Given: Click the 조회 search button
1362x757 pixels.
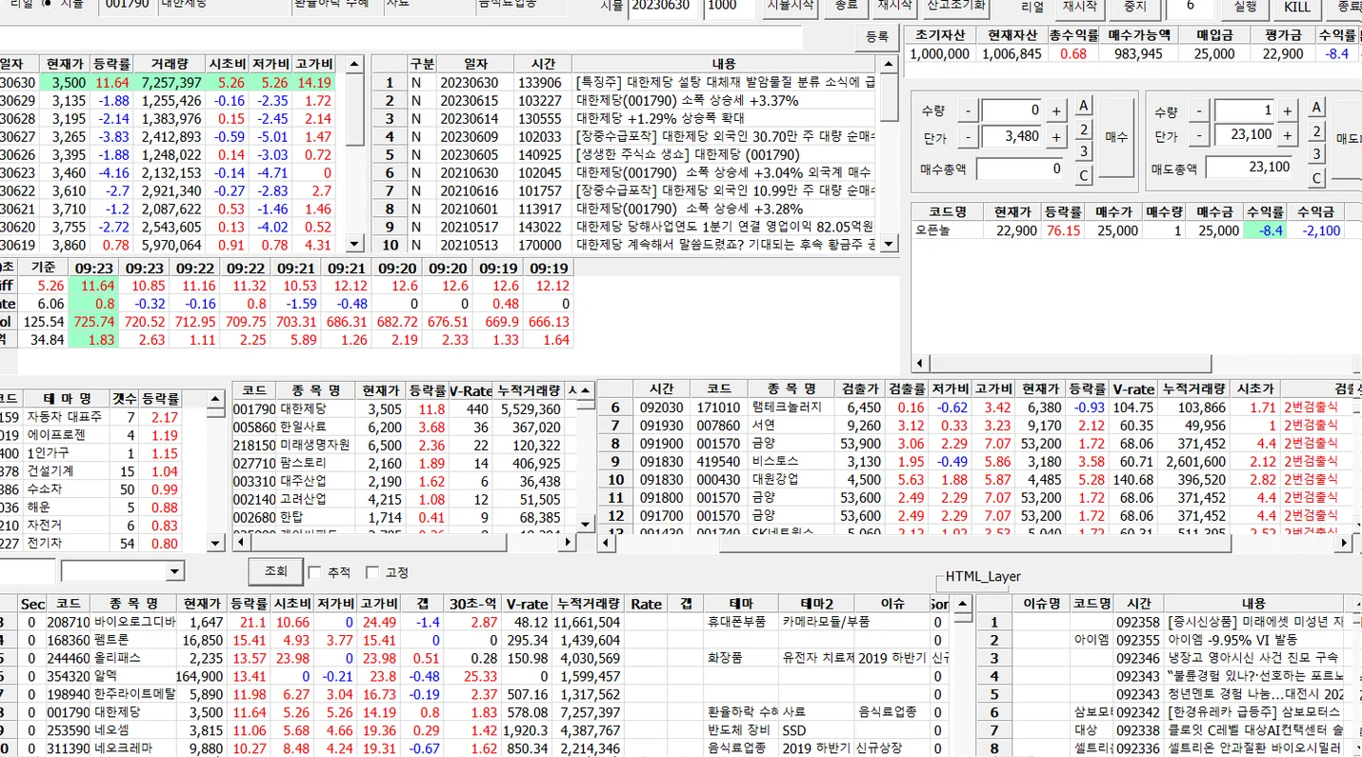Looking at the screenshot, I should 275,571.
